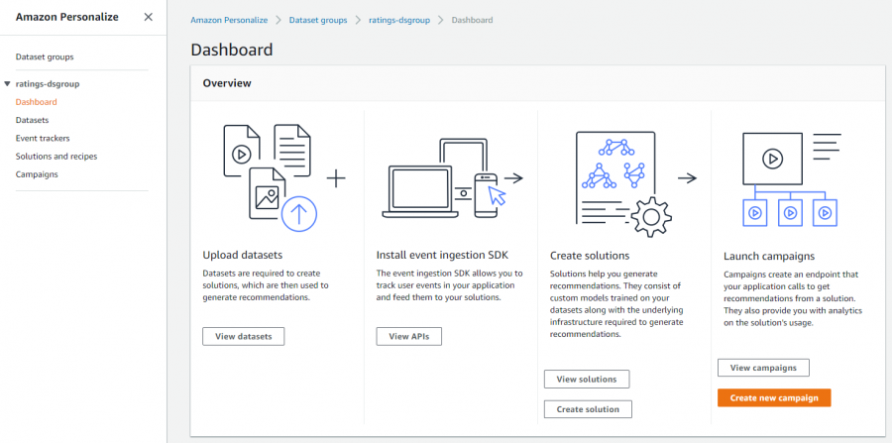The width and height of the screenshot is (892, 443).
Task: Click the Dashboard page title
Action: (232, 50)
